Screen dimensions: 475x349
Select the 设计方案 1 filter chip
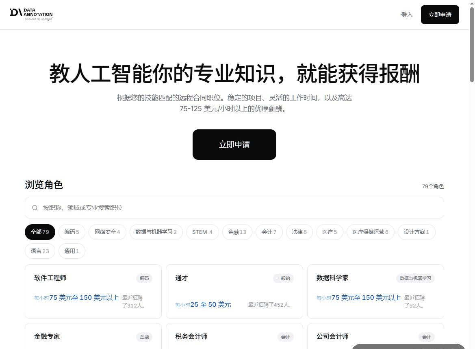tap(416, 232)
